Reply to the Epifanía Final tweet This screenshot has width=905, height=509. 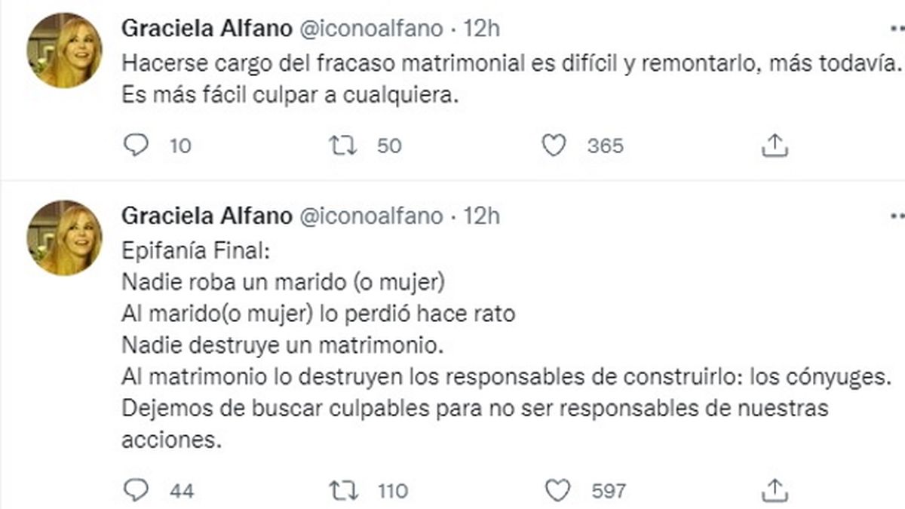pos(137,490)
